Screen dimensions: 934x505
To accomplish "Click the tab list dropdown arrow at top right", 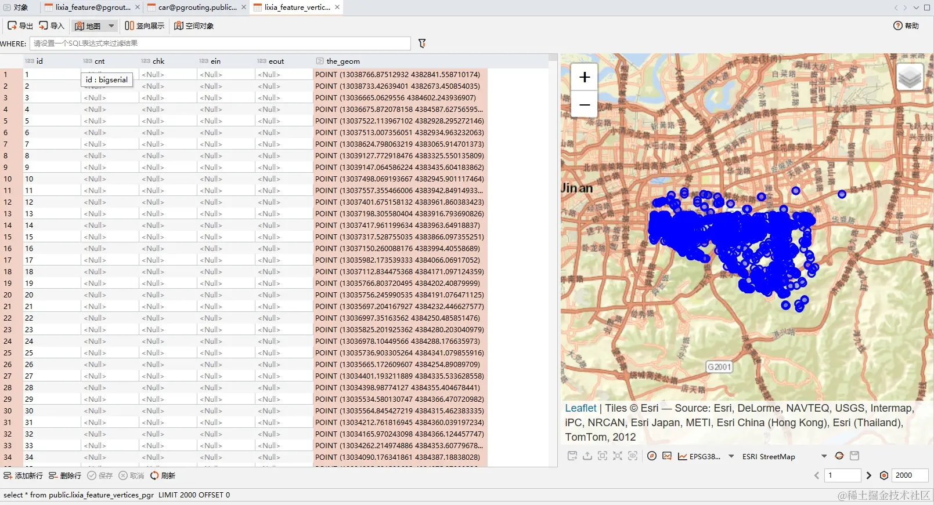I will 915,8.
